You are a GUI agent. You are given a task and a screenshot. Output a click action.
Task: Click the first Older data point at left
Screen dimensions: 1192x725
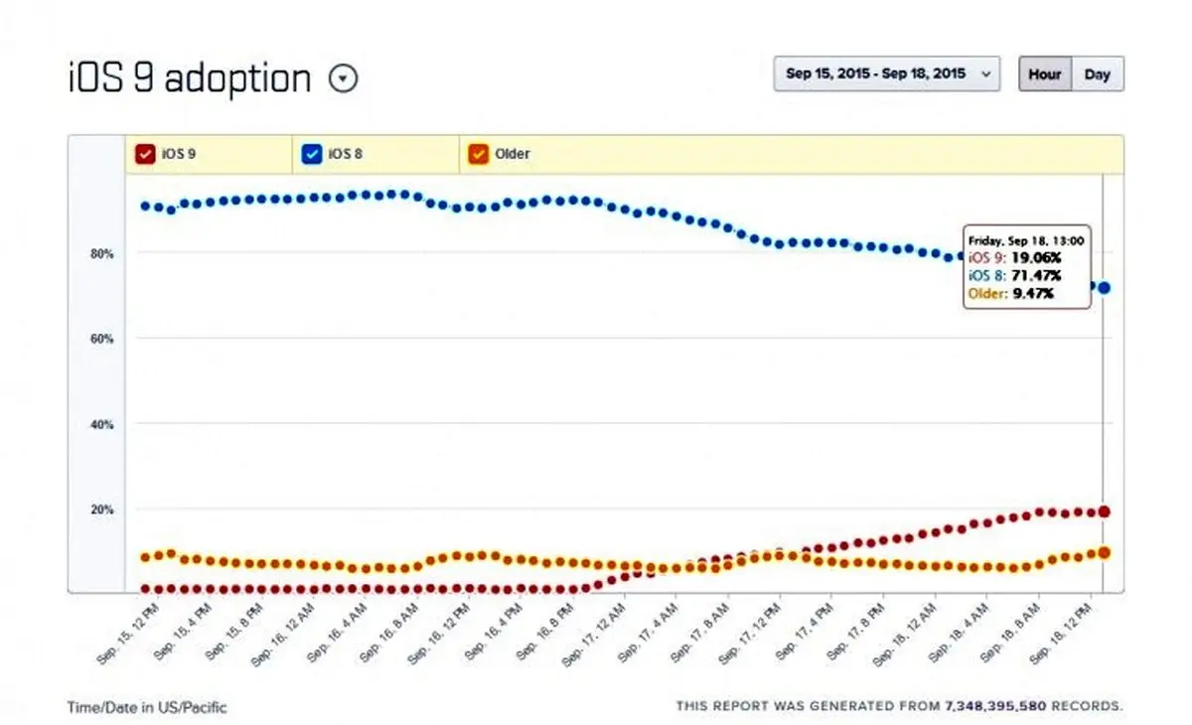point(145,557)
